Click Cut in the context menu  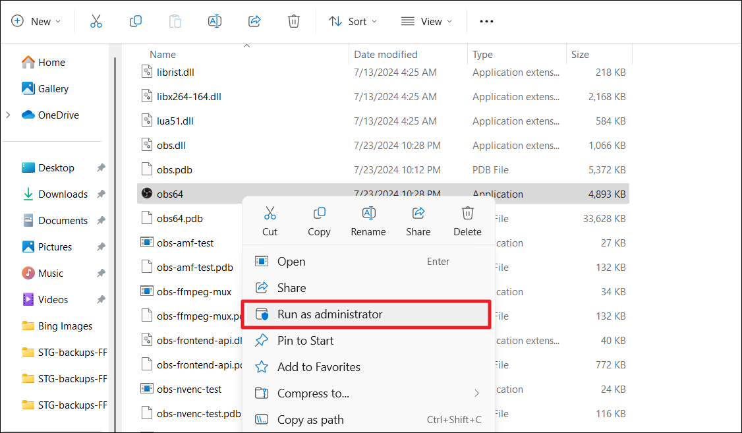270,221
